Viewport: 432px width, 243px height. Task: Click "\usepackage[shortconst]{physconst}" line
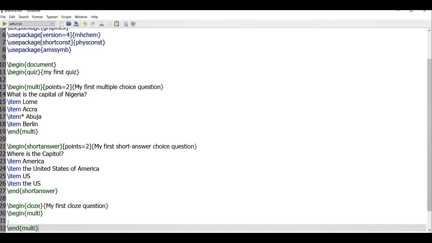(56, 42)
